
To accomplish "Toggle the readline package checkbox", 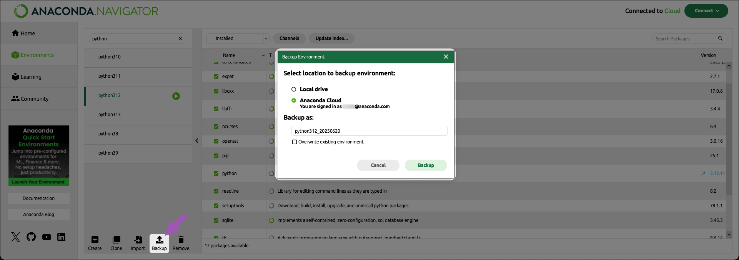I will point(216,191).
